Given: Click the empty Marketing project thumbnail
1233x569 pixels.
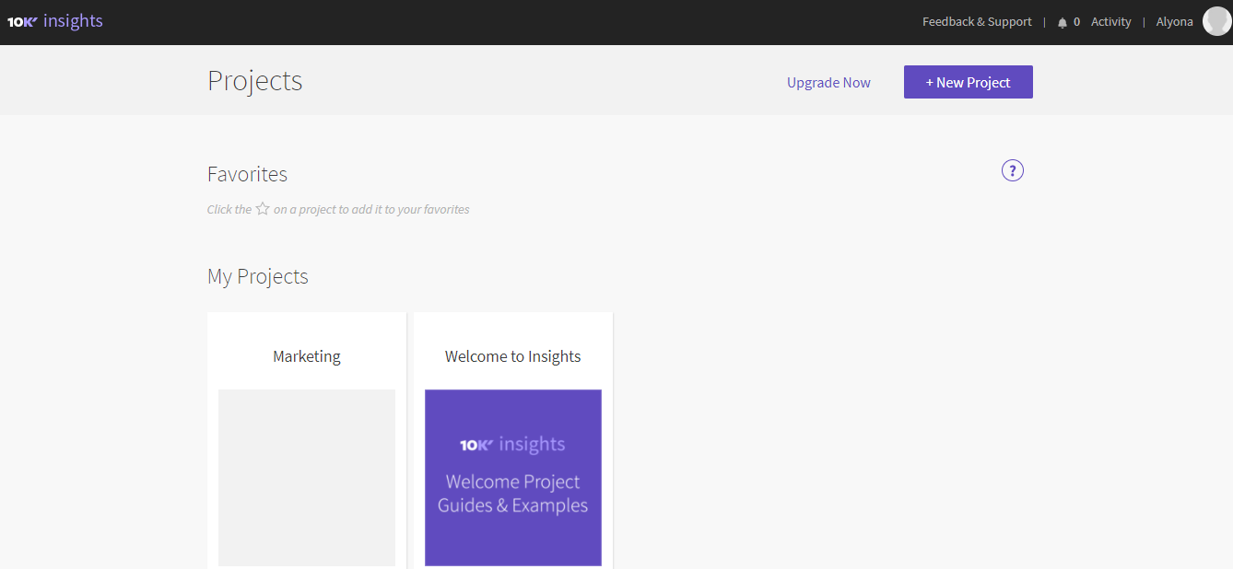Looking at the screenshot, I should 307,477.
